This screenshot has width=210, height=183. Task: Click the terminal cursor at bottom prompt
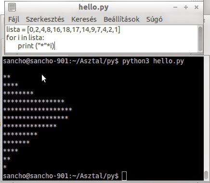pyautogui.click(x=124, y=176)
